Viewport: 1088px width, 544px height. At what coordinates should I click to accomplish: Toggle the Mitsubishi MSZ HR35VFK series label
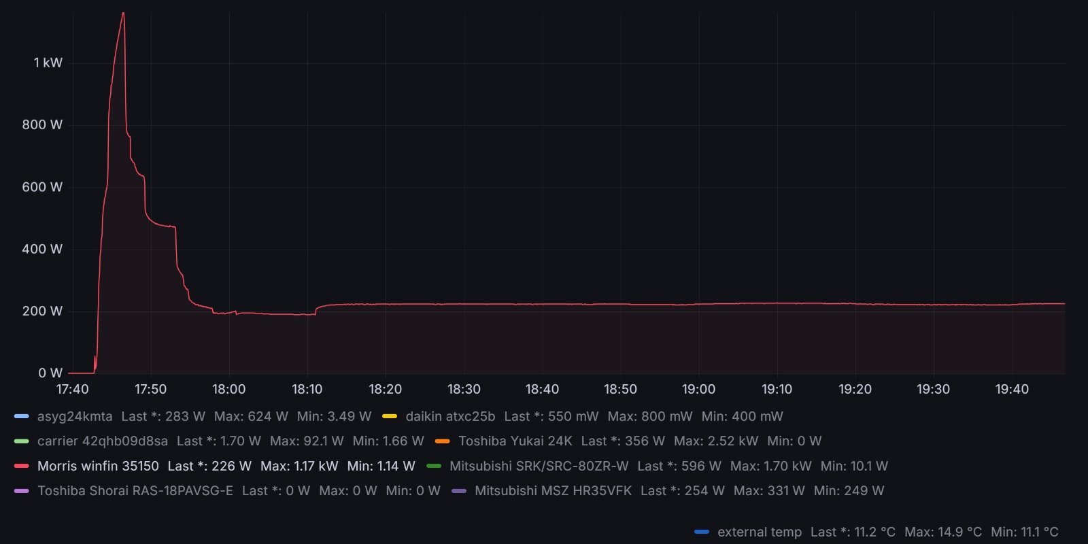point(554,491)
